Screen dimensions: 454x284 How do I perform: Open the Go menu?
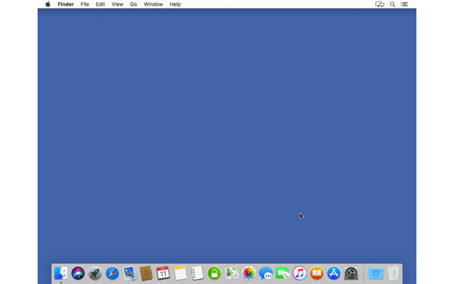(x=133, y=4)
